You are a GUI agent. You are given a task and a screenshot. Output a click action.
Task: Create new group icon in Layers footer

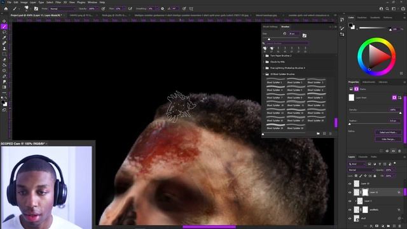click(x=389, y=226)
